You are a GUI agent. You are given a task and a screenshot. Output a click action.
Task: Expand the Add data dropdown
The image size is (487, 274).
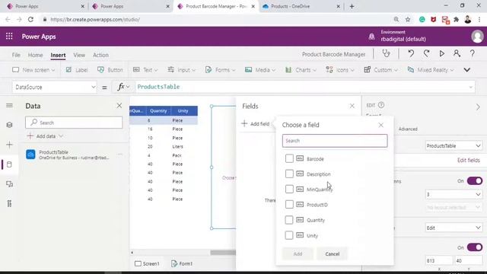[x=61, y=136]
